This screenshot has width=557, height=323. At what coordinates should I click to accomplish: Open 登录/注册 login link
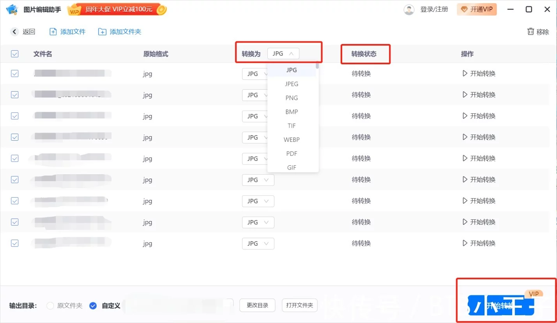pyautogui.click(x=434, y=9)
